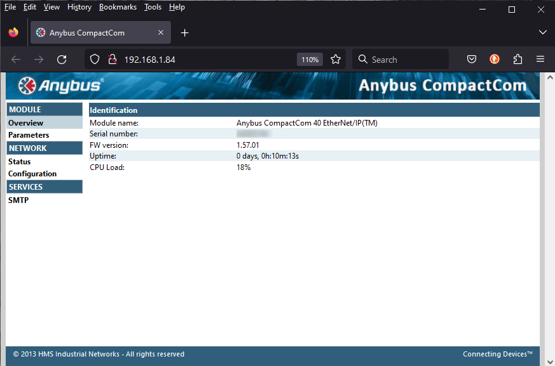Open the Pocket save icon
This screenshot has width=555, height=366.
472,59
